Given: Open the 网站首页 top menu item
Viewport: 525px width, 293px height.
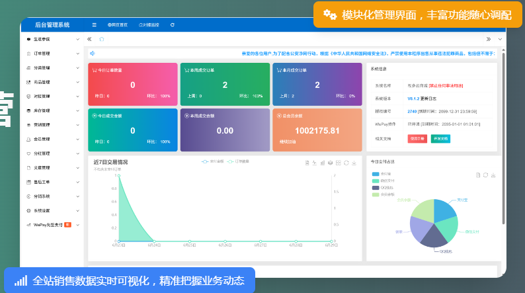Looking at the screenshot, I should 116,24.
